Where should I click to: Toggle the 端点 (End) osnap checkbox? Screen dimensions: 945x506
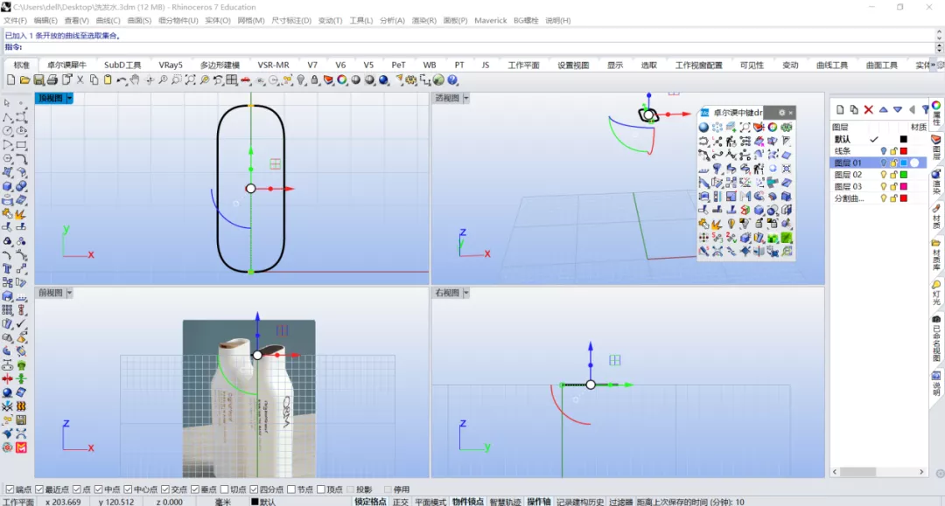coord(10,489)
